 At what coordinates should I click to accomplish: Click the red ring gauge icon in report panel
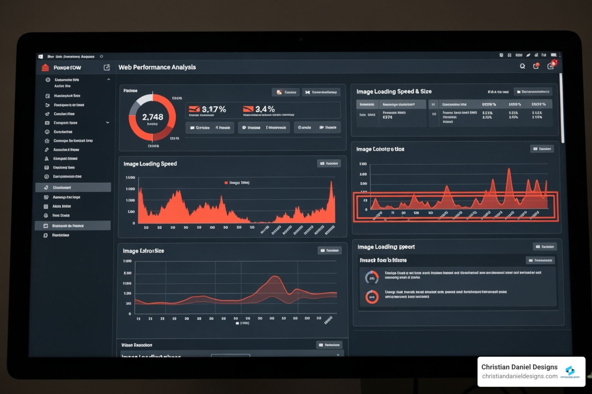click(x=372, y=297)
